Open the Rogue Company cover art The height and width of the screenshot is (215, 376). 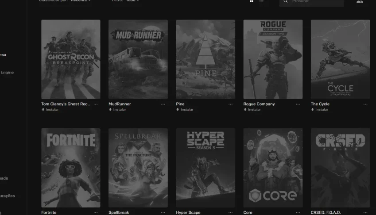[x=273, y=59]
